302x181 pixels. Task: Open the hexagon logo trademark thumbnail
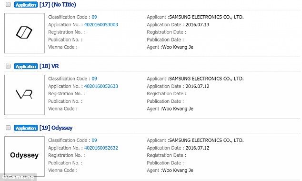pyautogui.click(x=24, y=33)
